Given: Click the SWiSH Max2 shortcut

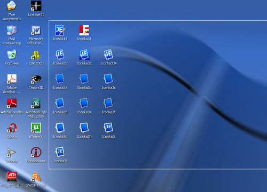Looking at the screenshot, I should tap(36, 177).
